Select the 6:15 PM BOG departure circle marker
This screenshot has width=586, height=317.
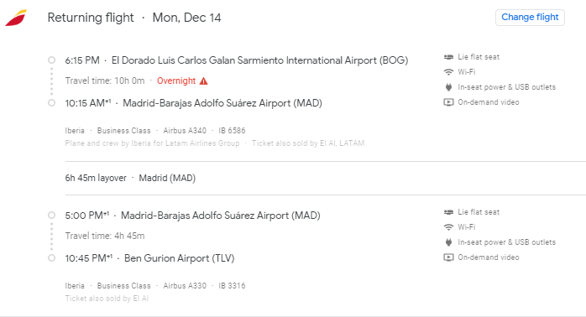(x=51, y=60)
